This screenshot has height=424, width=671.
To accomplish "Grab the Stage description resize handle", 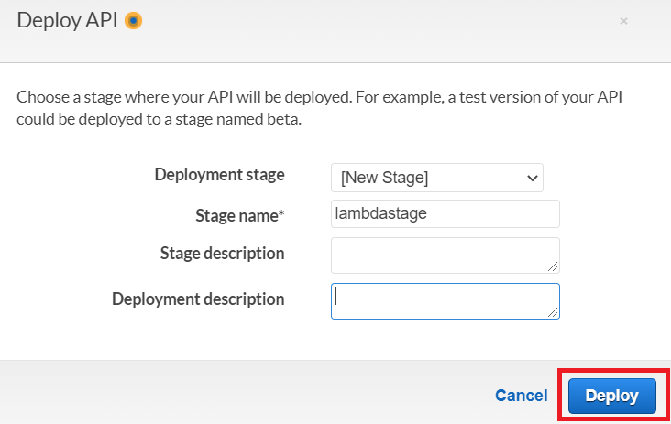I will coord(553,266).
